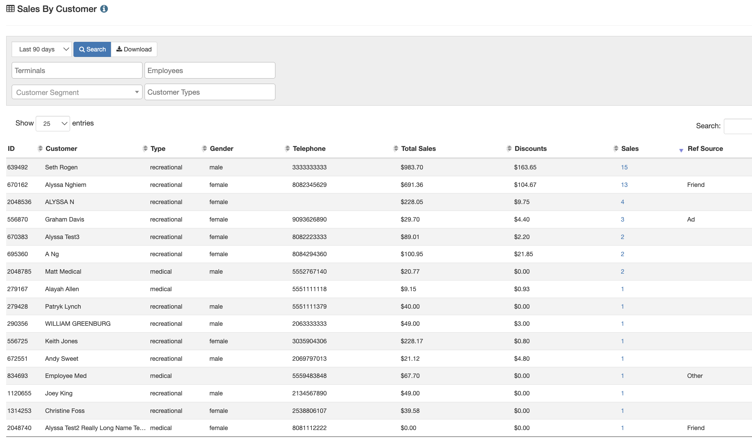Image resolution: width=752 pixels, height=441 pixels.
Task: Click the blue Search button
Action: pos(92,49)
